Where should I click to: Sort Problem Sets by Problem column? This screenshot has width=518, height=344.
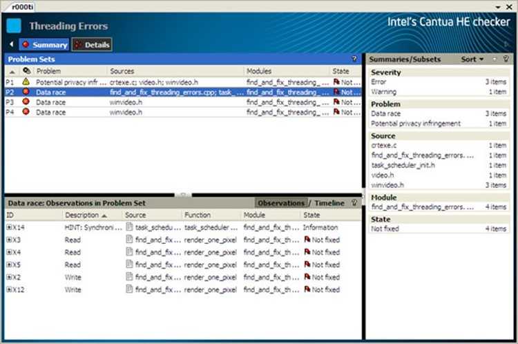(x=48, y=71)
